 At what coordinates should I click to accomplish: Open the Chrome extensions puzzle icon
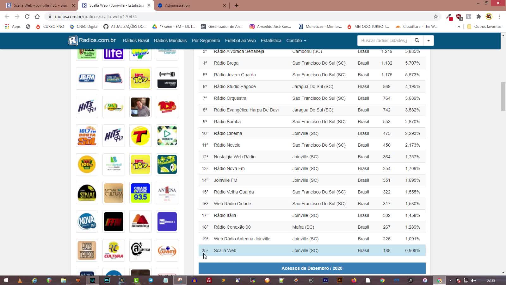pos(479,16)
